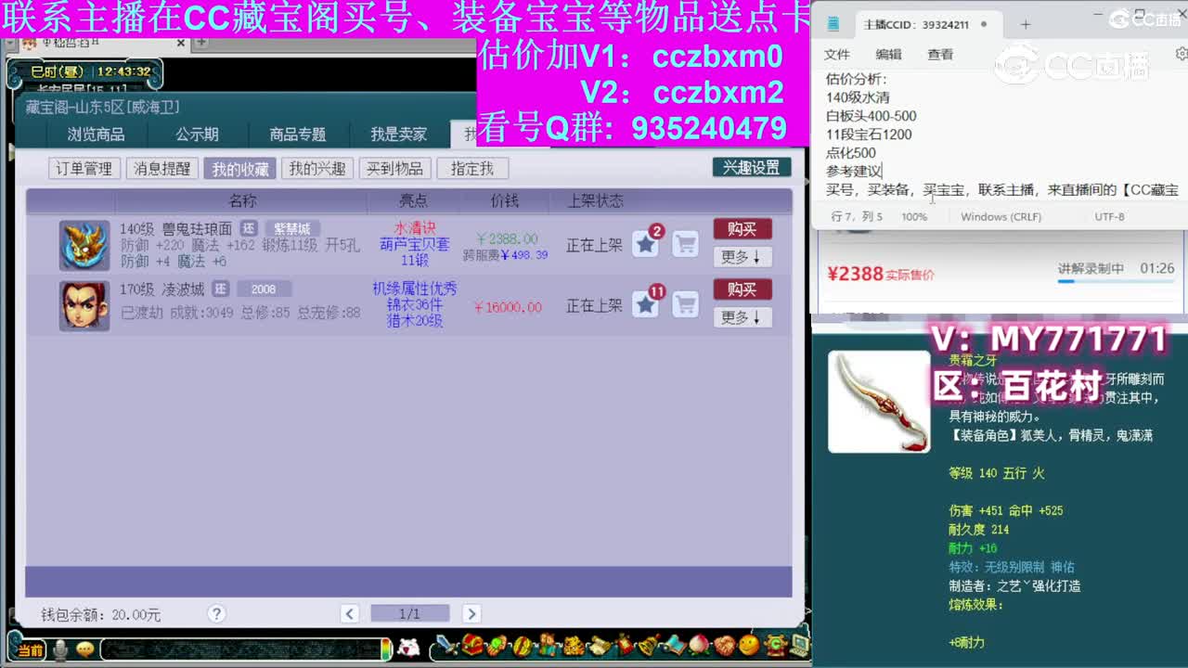Click the 价钱 column header

click(x=505, y=200)
